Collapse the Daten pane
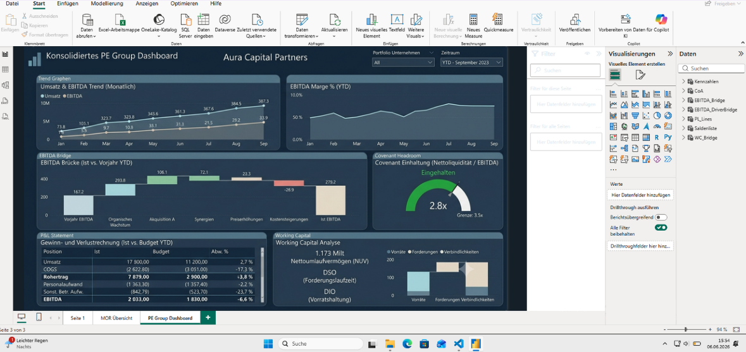Screen dimensions: 746x352 pyautogui.click(x=740, y=54)
